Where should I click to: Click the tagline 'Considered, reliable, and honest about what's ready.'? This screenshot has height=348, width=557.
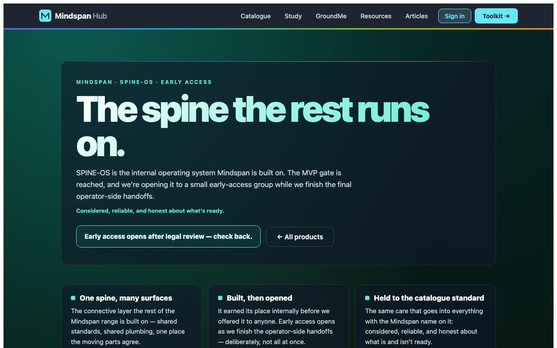pos(150,211)
